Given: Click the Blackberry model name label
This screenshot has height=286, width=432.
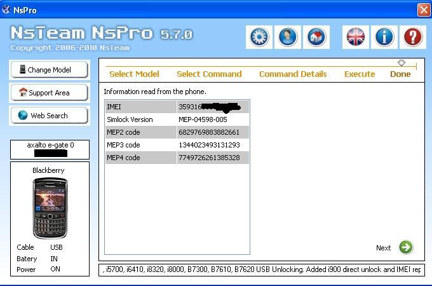Looking at the screenshot, I should click(x=48, y=170).
